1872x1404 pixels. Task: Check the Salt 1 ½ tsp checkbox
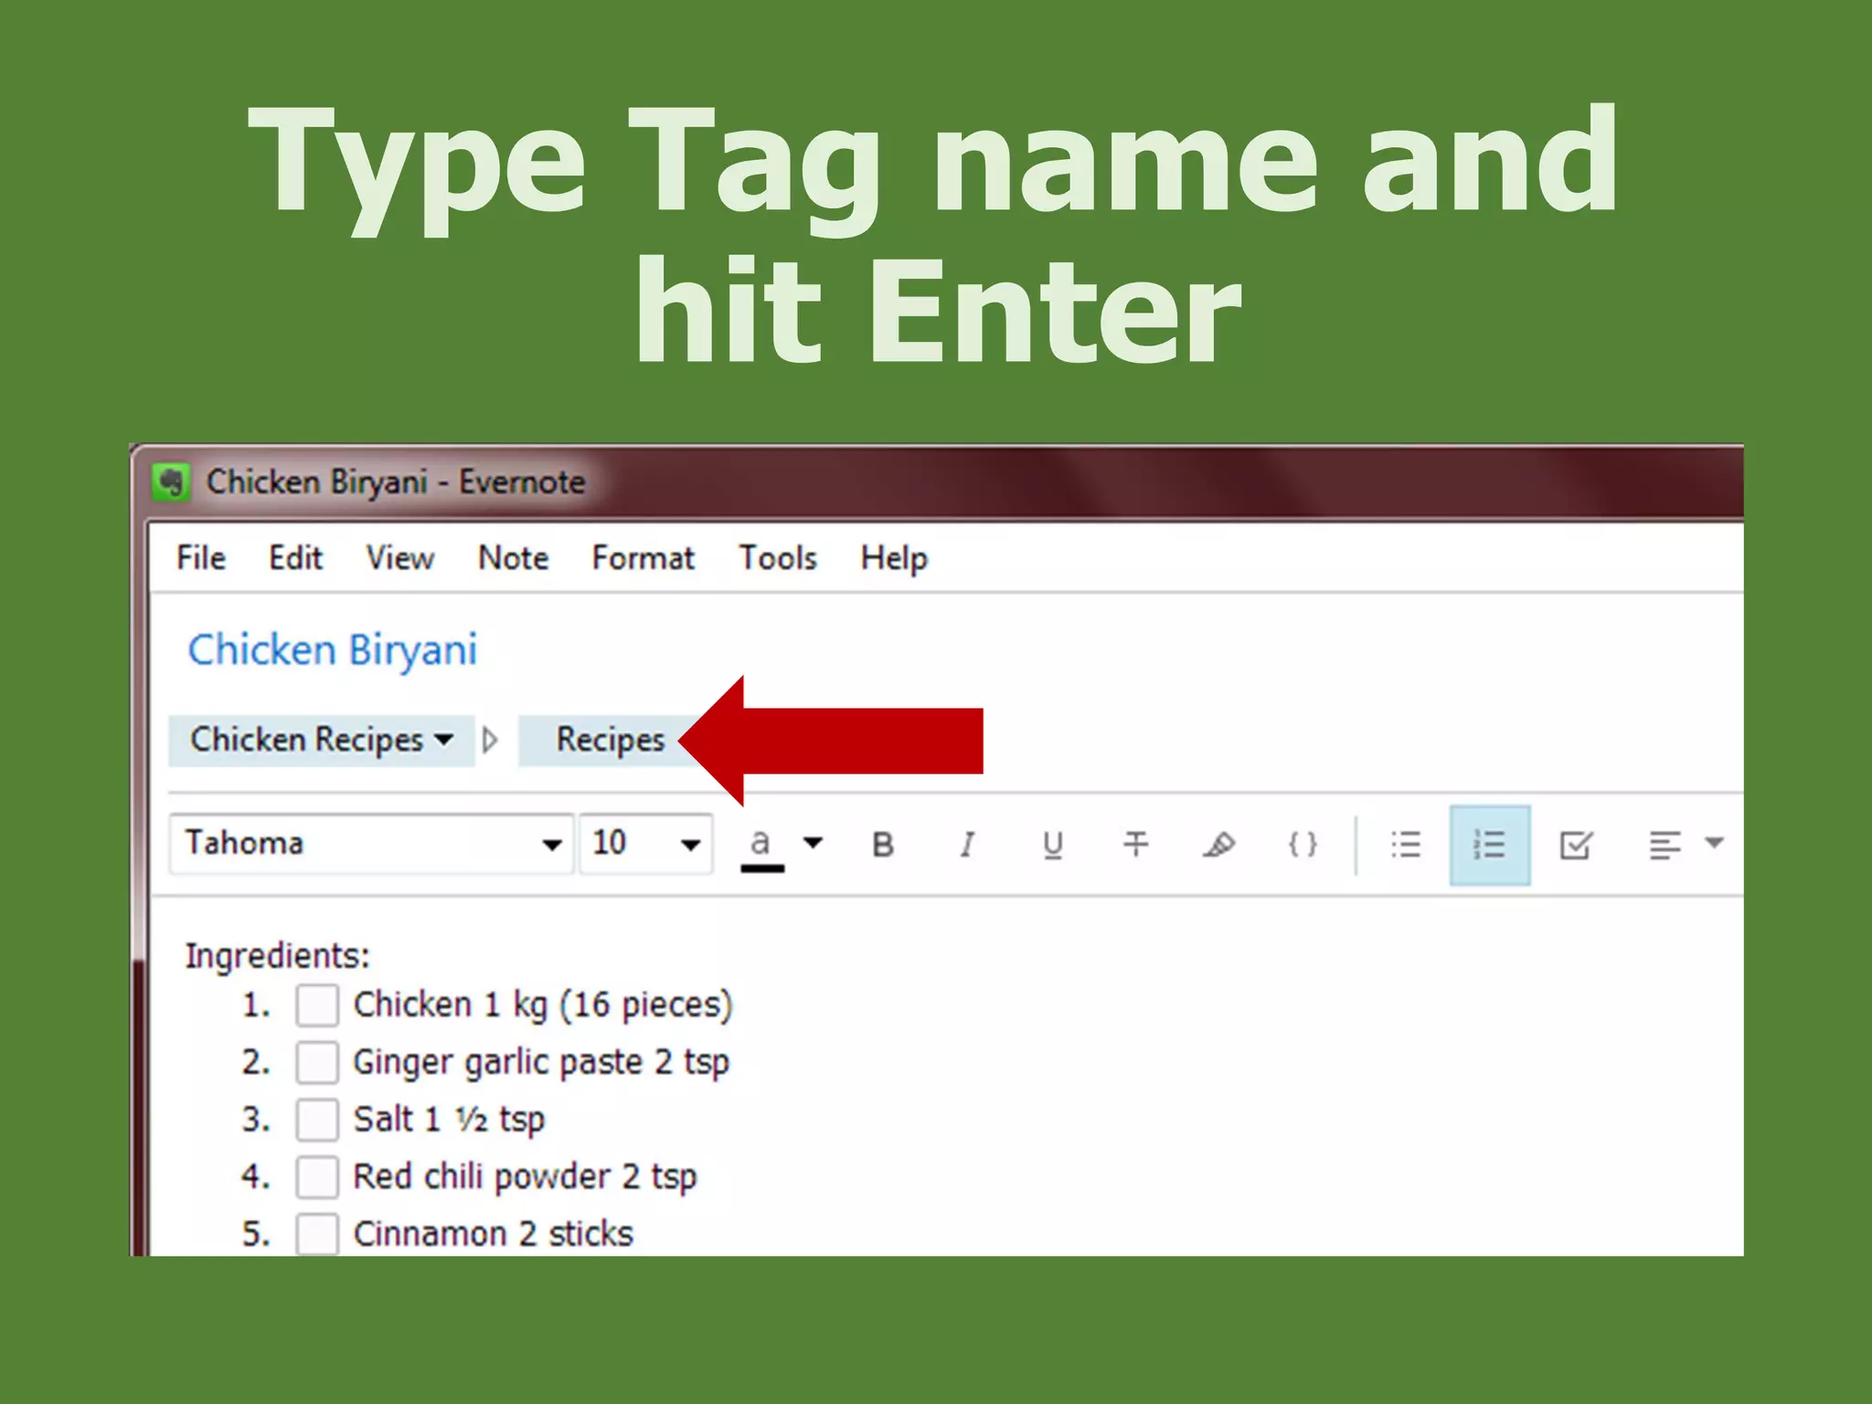click(317, 1120)
